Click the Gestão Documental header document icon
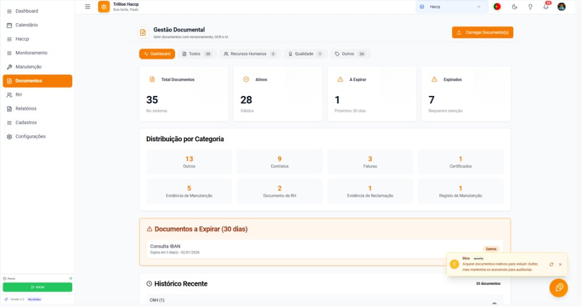This screenshot has height=307, width=582. coord(143,32)
